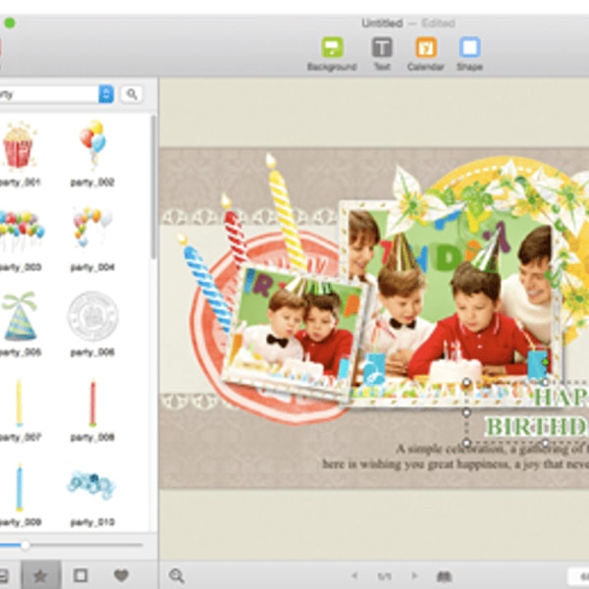Select the Text tool icon

(x=382, y=48)
